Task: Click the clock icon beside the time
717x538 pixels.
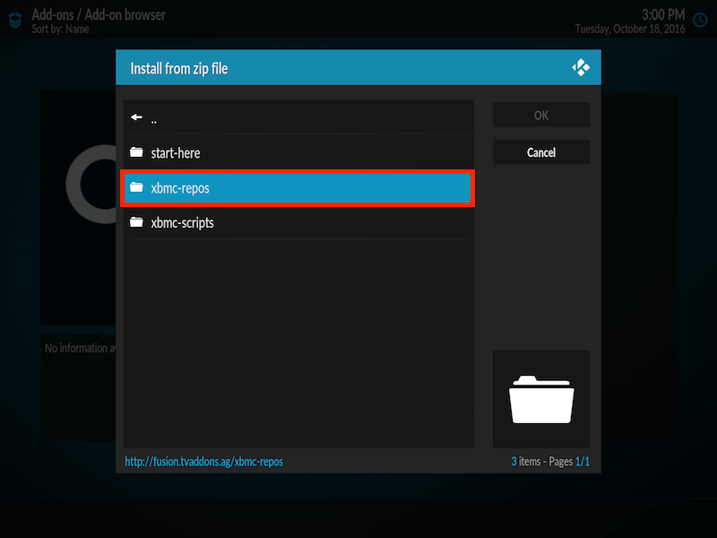Action: pos(700,20)
